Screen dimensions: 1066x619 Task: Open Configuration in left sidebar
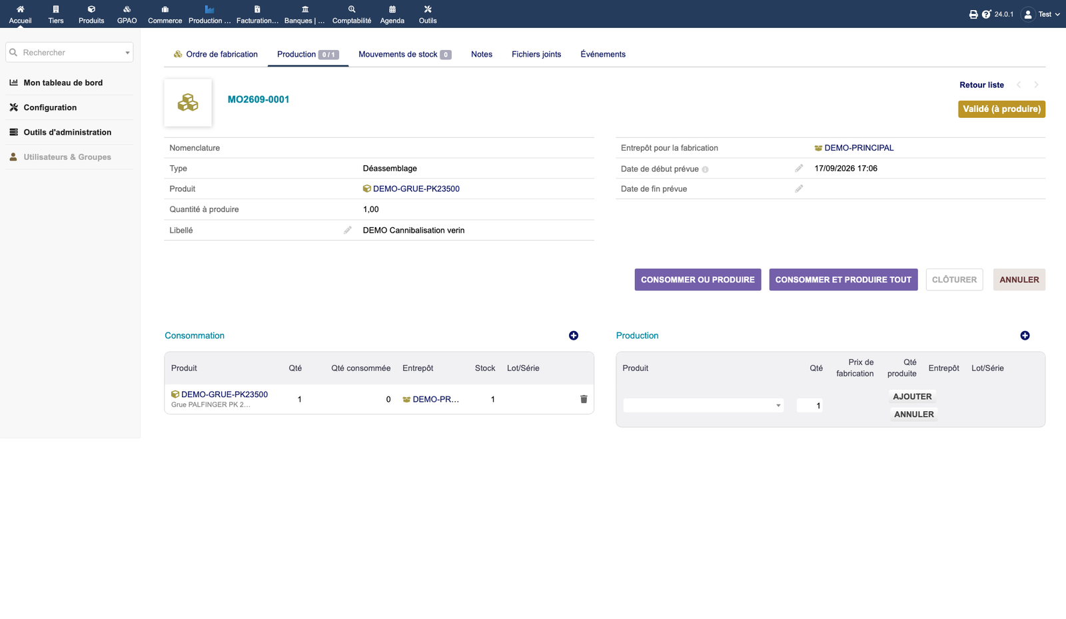(50, 107)
